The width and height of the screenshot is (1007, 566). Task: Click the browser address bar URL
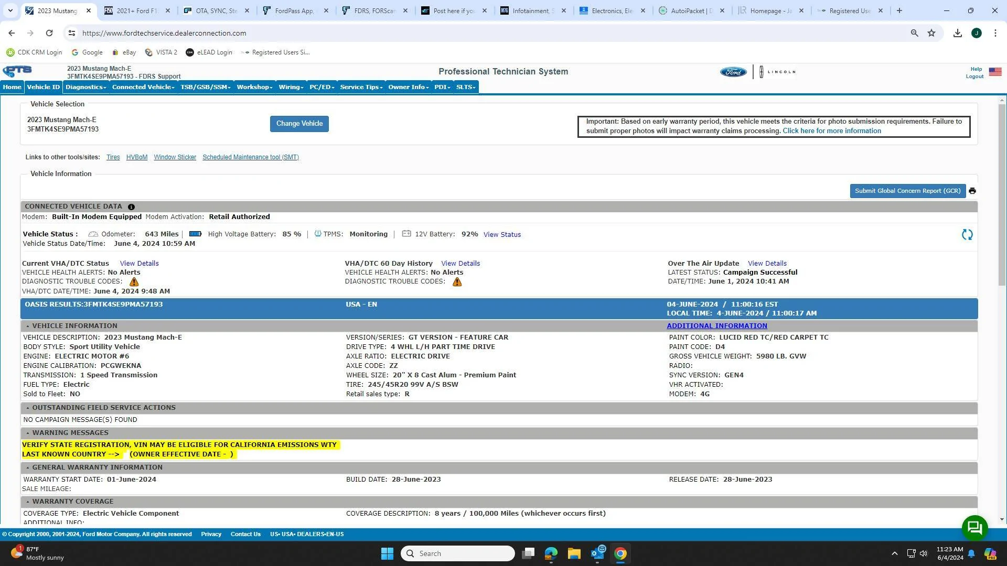point(164,33)
